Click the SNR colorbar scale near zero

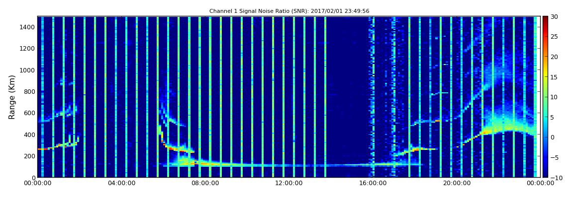click(545, 137)
